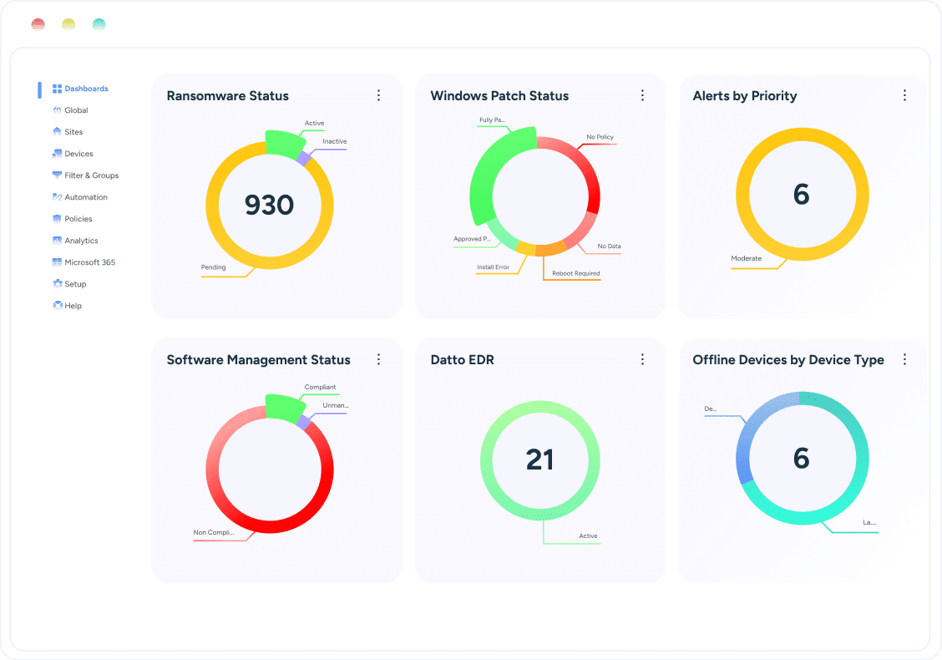942x660 pixels.
Task: Open Software Management Status three-dot menu
Action: [378, 359]
